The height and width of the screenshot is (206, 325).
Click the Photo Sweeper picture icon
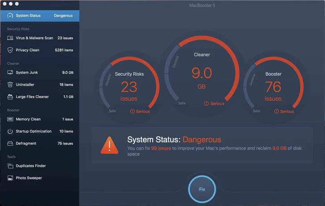10,178
